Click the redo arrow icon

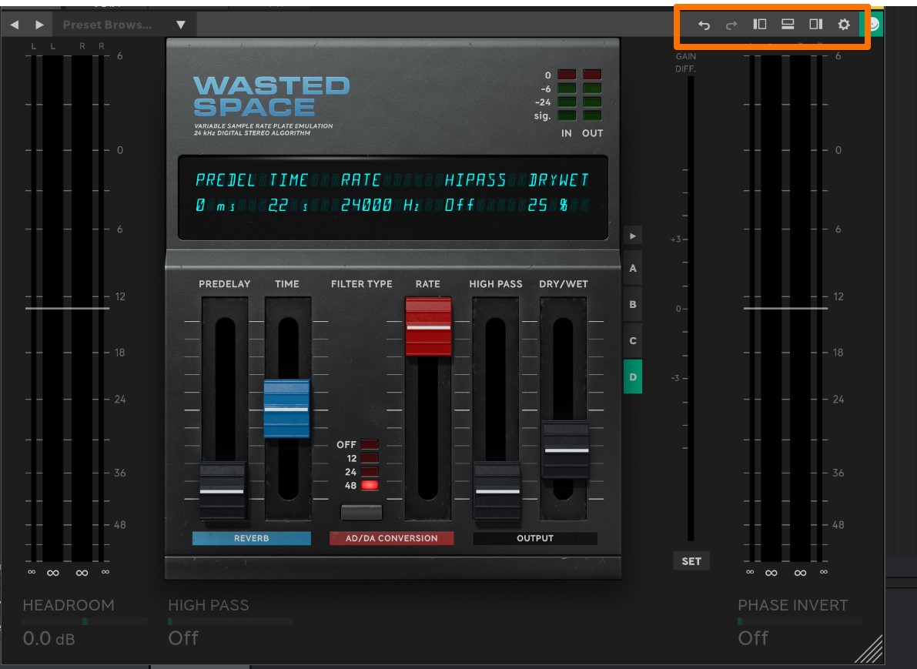point(731,25)
